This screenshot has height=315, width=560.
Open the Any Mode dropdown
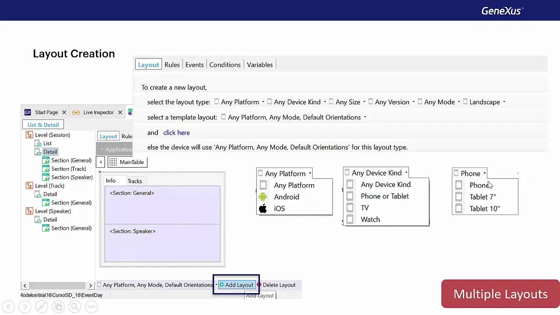(439, 102)
